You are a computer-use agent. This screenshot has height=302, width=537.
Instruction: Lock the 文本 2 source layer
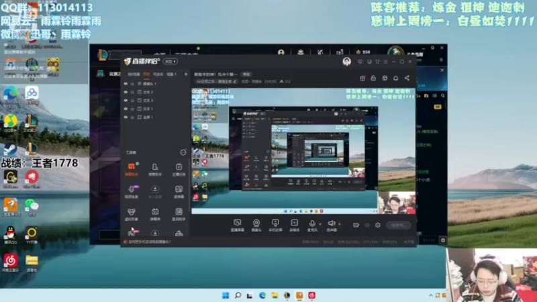132,92
